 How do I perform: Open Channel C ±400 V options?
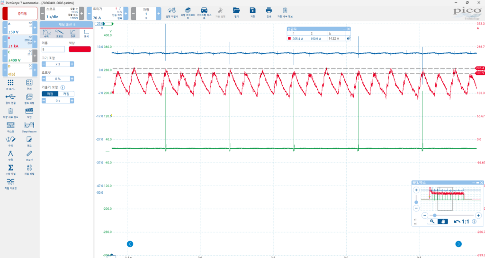pyautogui.click(x=19, y=56)
